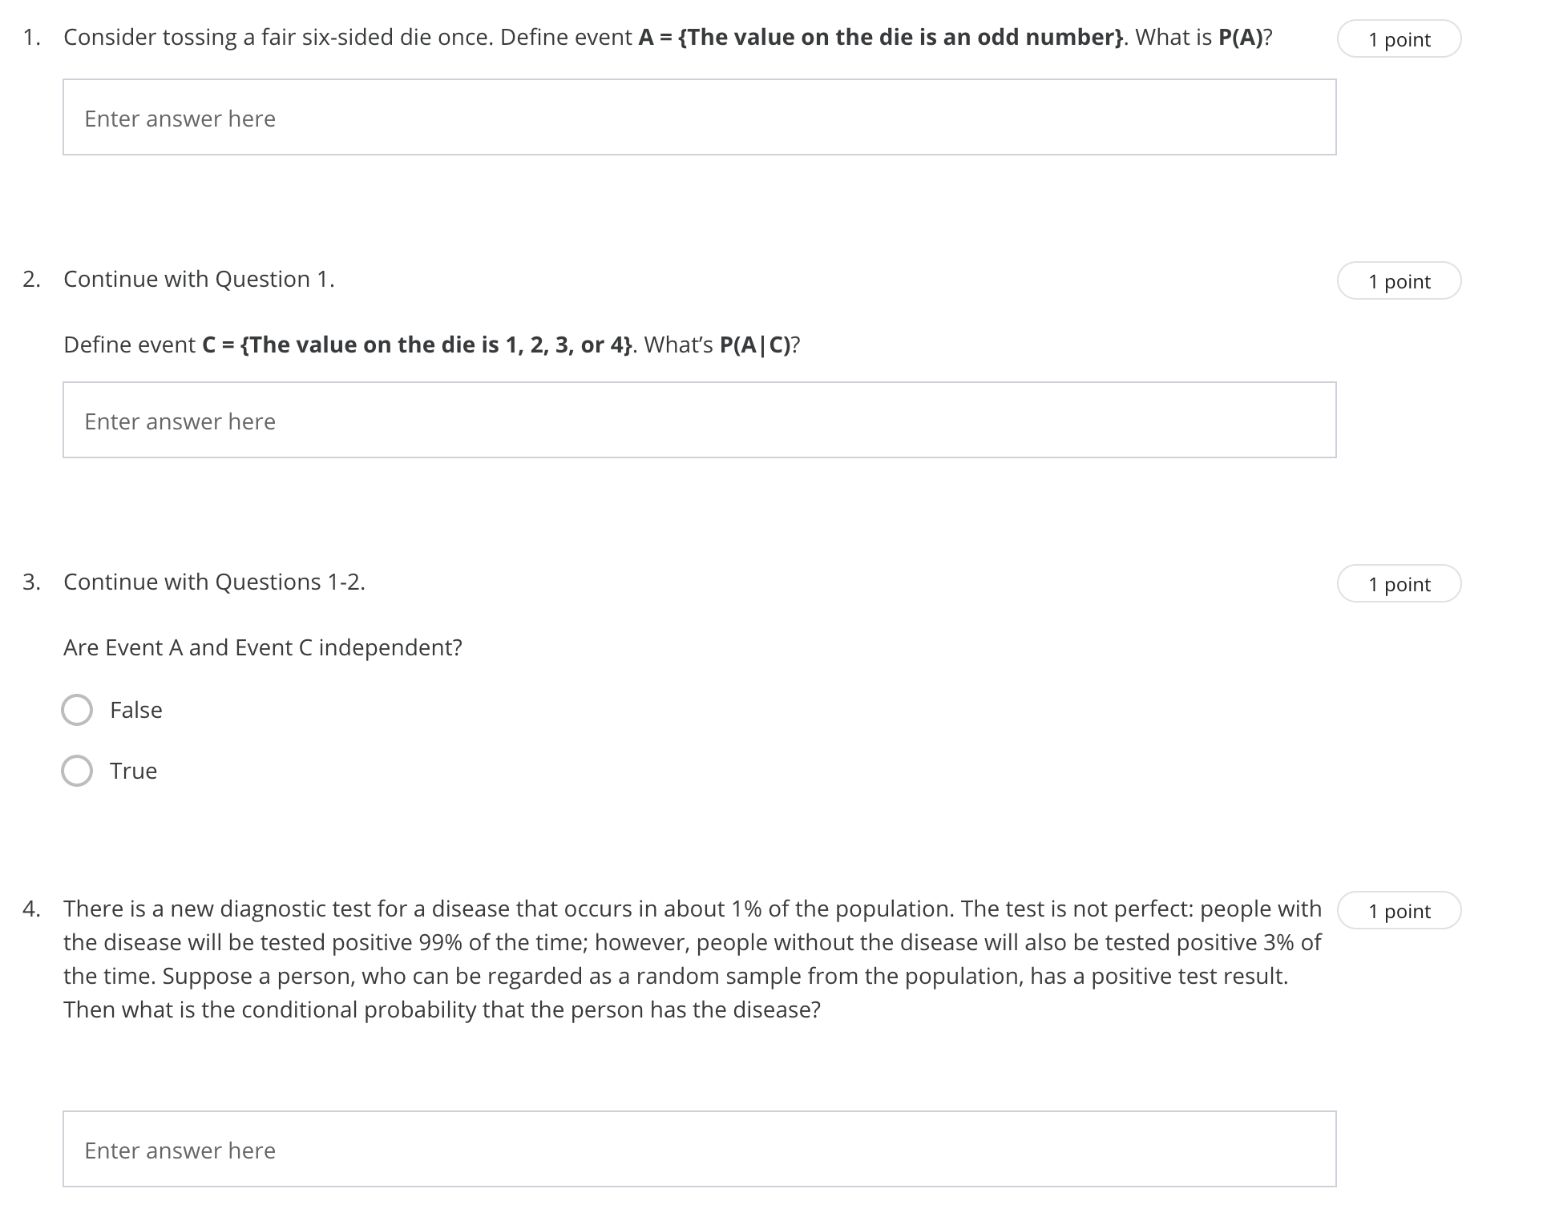Click the Enter answer here placeholder under Question 2
The width and height of the screenshot is (1547, 1221).
pyautogui.click(x=180, y=421)
